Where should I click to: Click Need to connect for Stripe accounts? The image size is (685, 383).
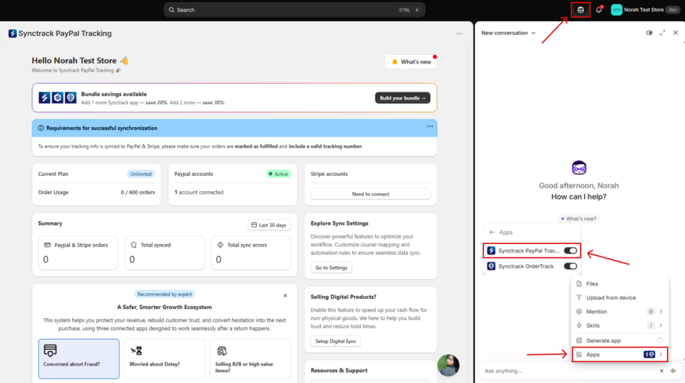pos(371,194)
